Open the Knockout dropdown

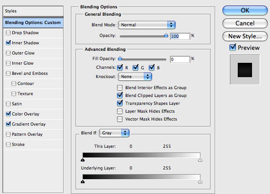coord(135,77)
